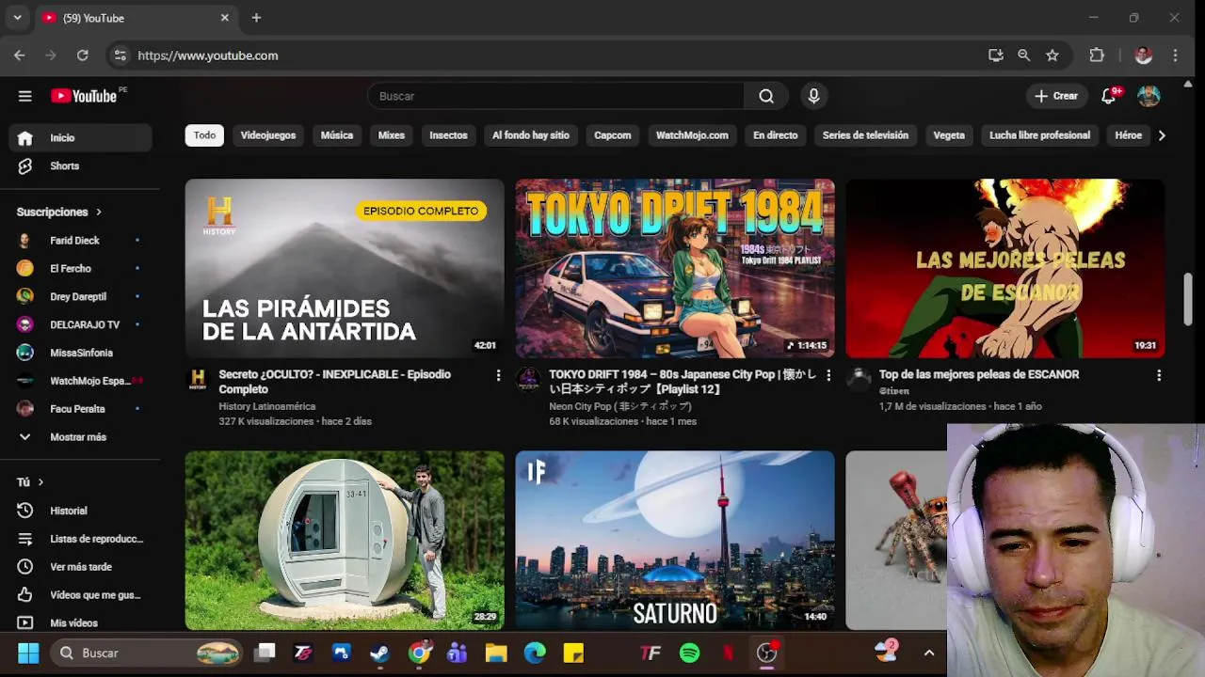Click the Chrome address bar URL
This screenshot has height=677, width=1205.
tap(208, 55)
